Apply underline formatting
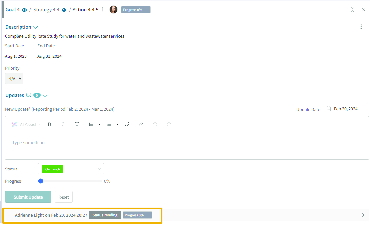This screenshot has height=226, width=370. [x=77, y=124]
